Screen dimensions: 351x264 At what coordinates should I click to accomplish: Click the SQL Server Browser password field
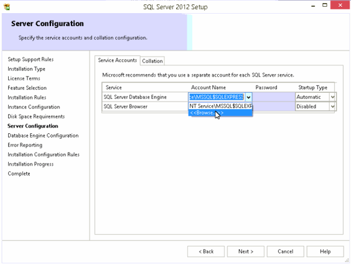point(274,106)
